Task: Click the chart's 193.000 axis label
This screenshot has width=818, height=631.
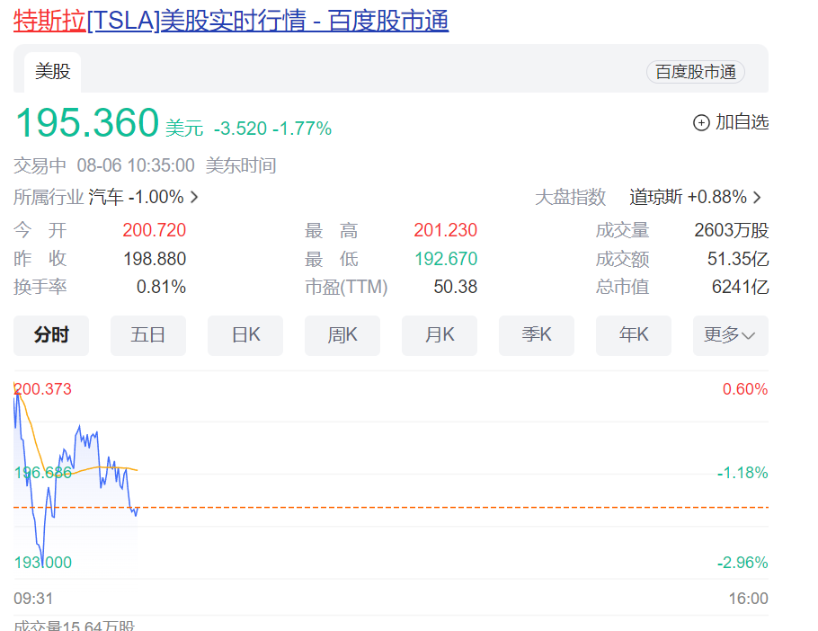Action: 43,563
